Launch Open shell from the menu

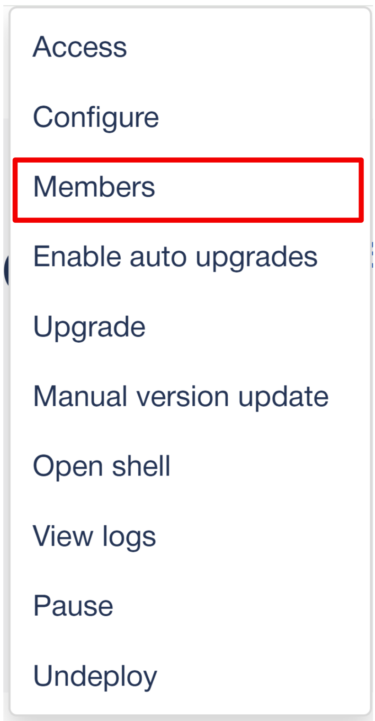(189, 466)
